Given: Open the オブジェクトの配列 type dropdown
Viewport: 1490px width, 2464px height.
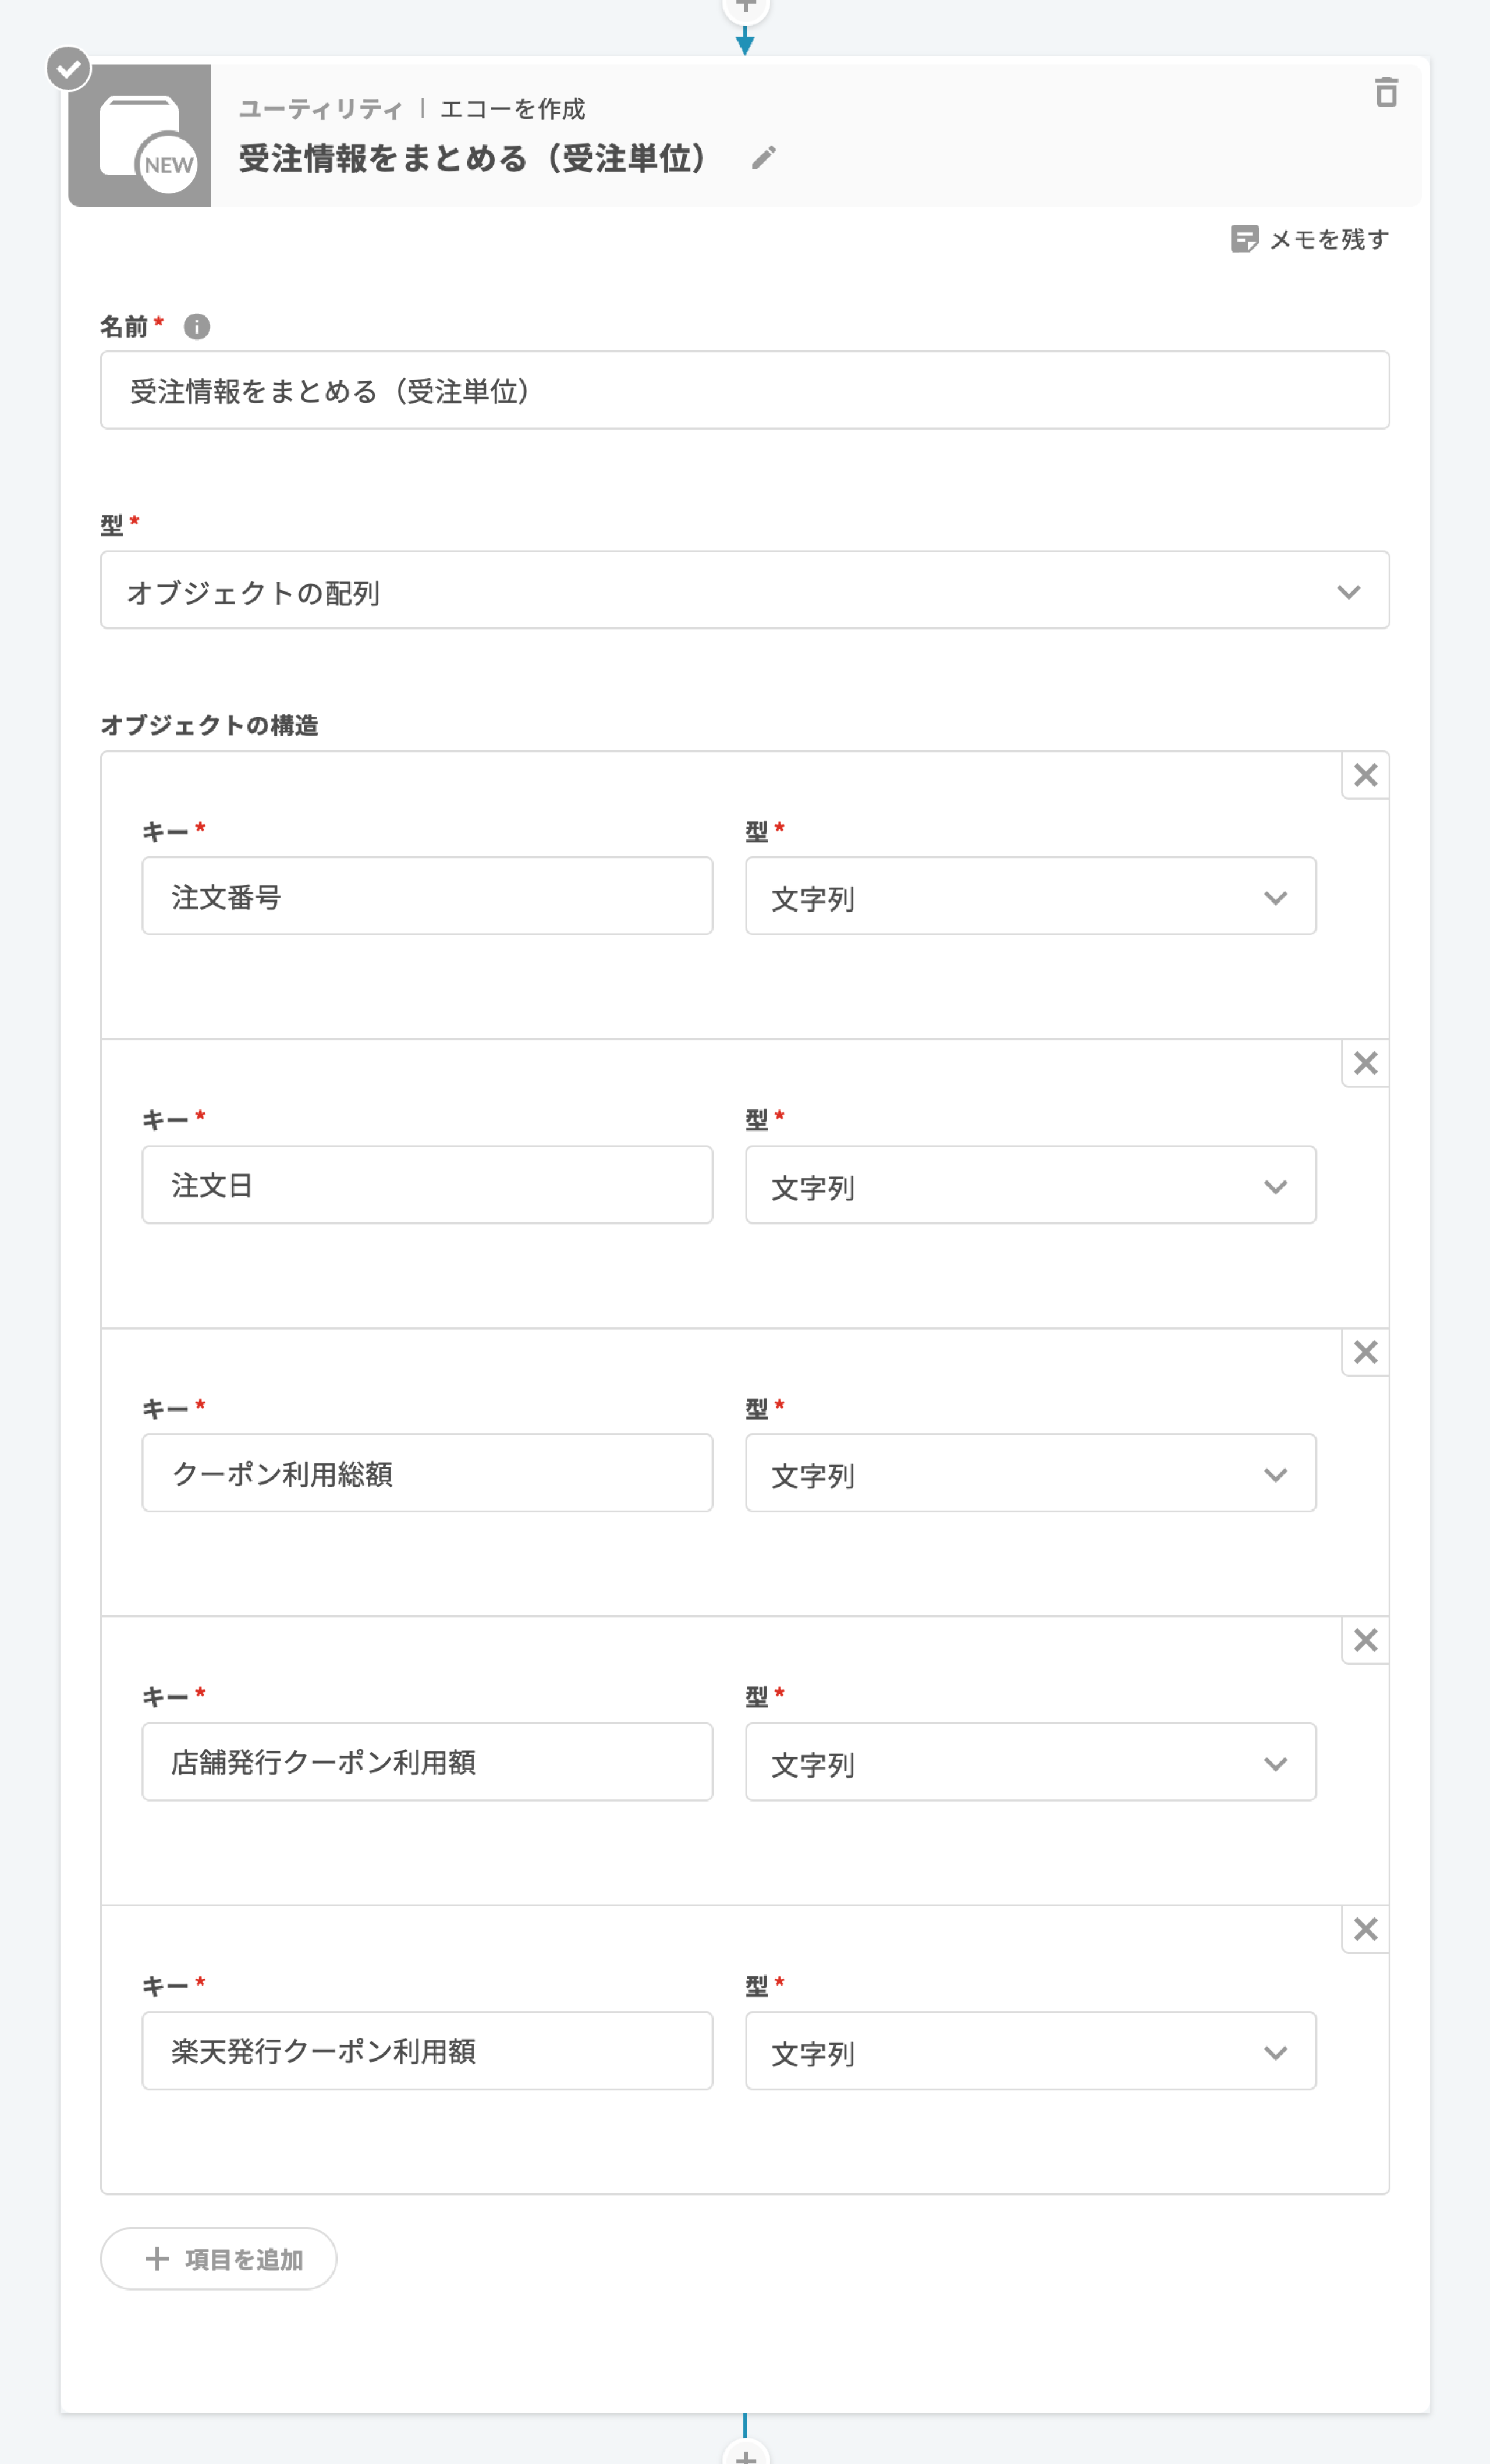Looking at the screenshot, I should pyautogui.click(x=744, y=591).
